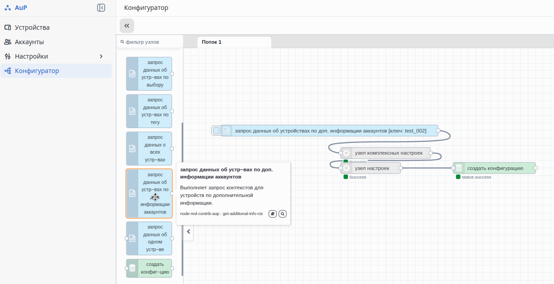
Task: Select palette node запрос данных по выбору
Action: 149,73
